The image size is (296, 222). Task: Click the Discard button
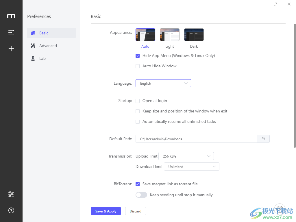pyautogui.click(x=135, y=211)
